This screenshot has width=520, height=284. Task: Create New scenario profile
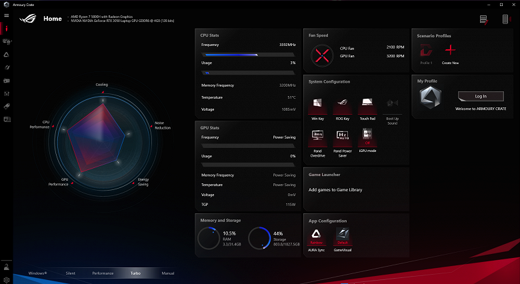451,50
